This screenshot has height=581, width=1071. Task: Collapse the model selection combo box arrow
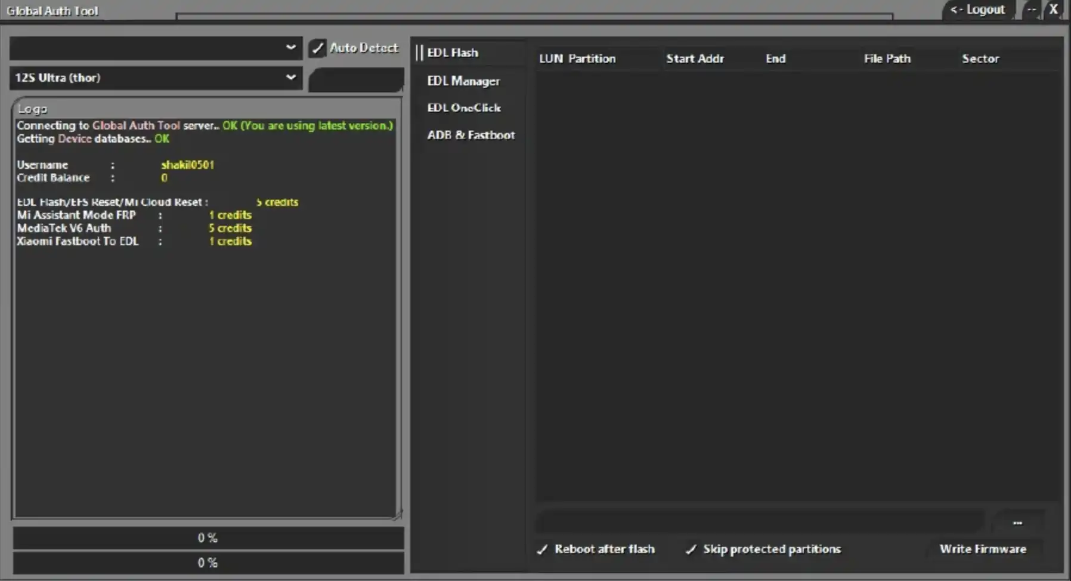(291, 78)
